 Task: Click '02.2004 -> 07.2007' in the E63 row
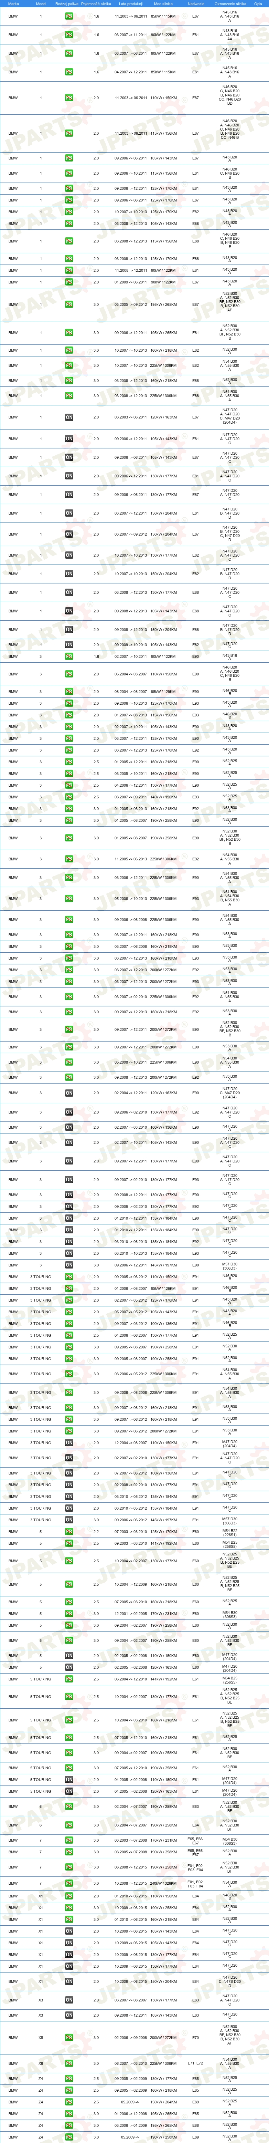[130, 1806]
